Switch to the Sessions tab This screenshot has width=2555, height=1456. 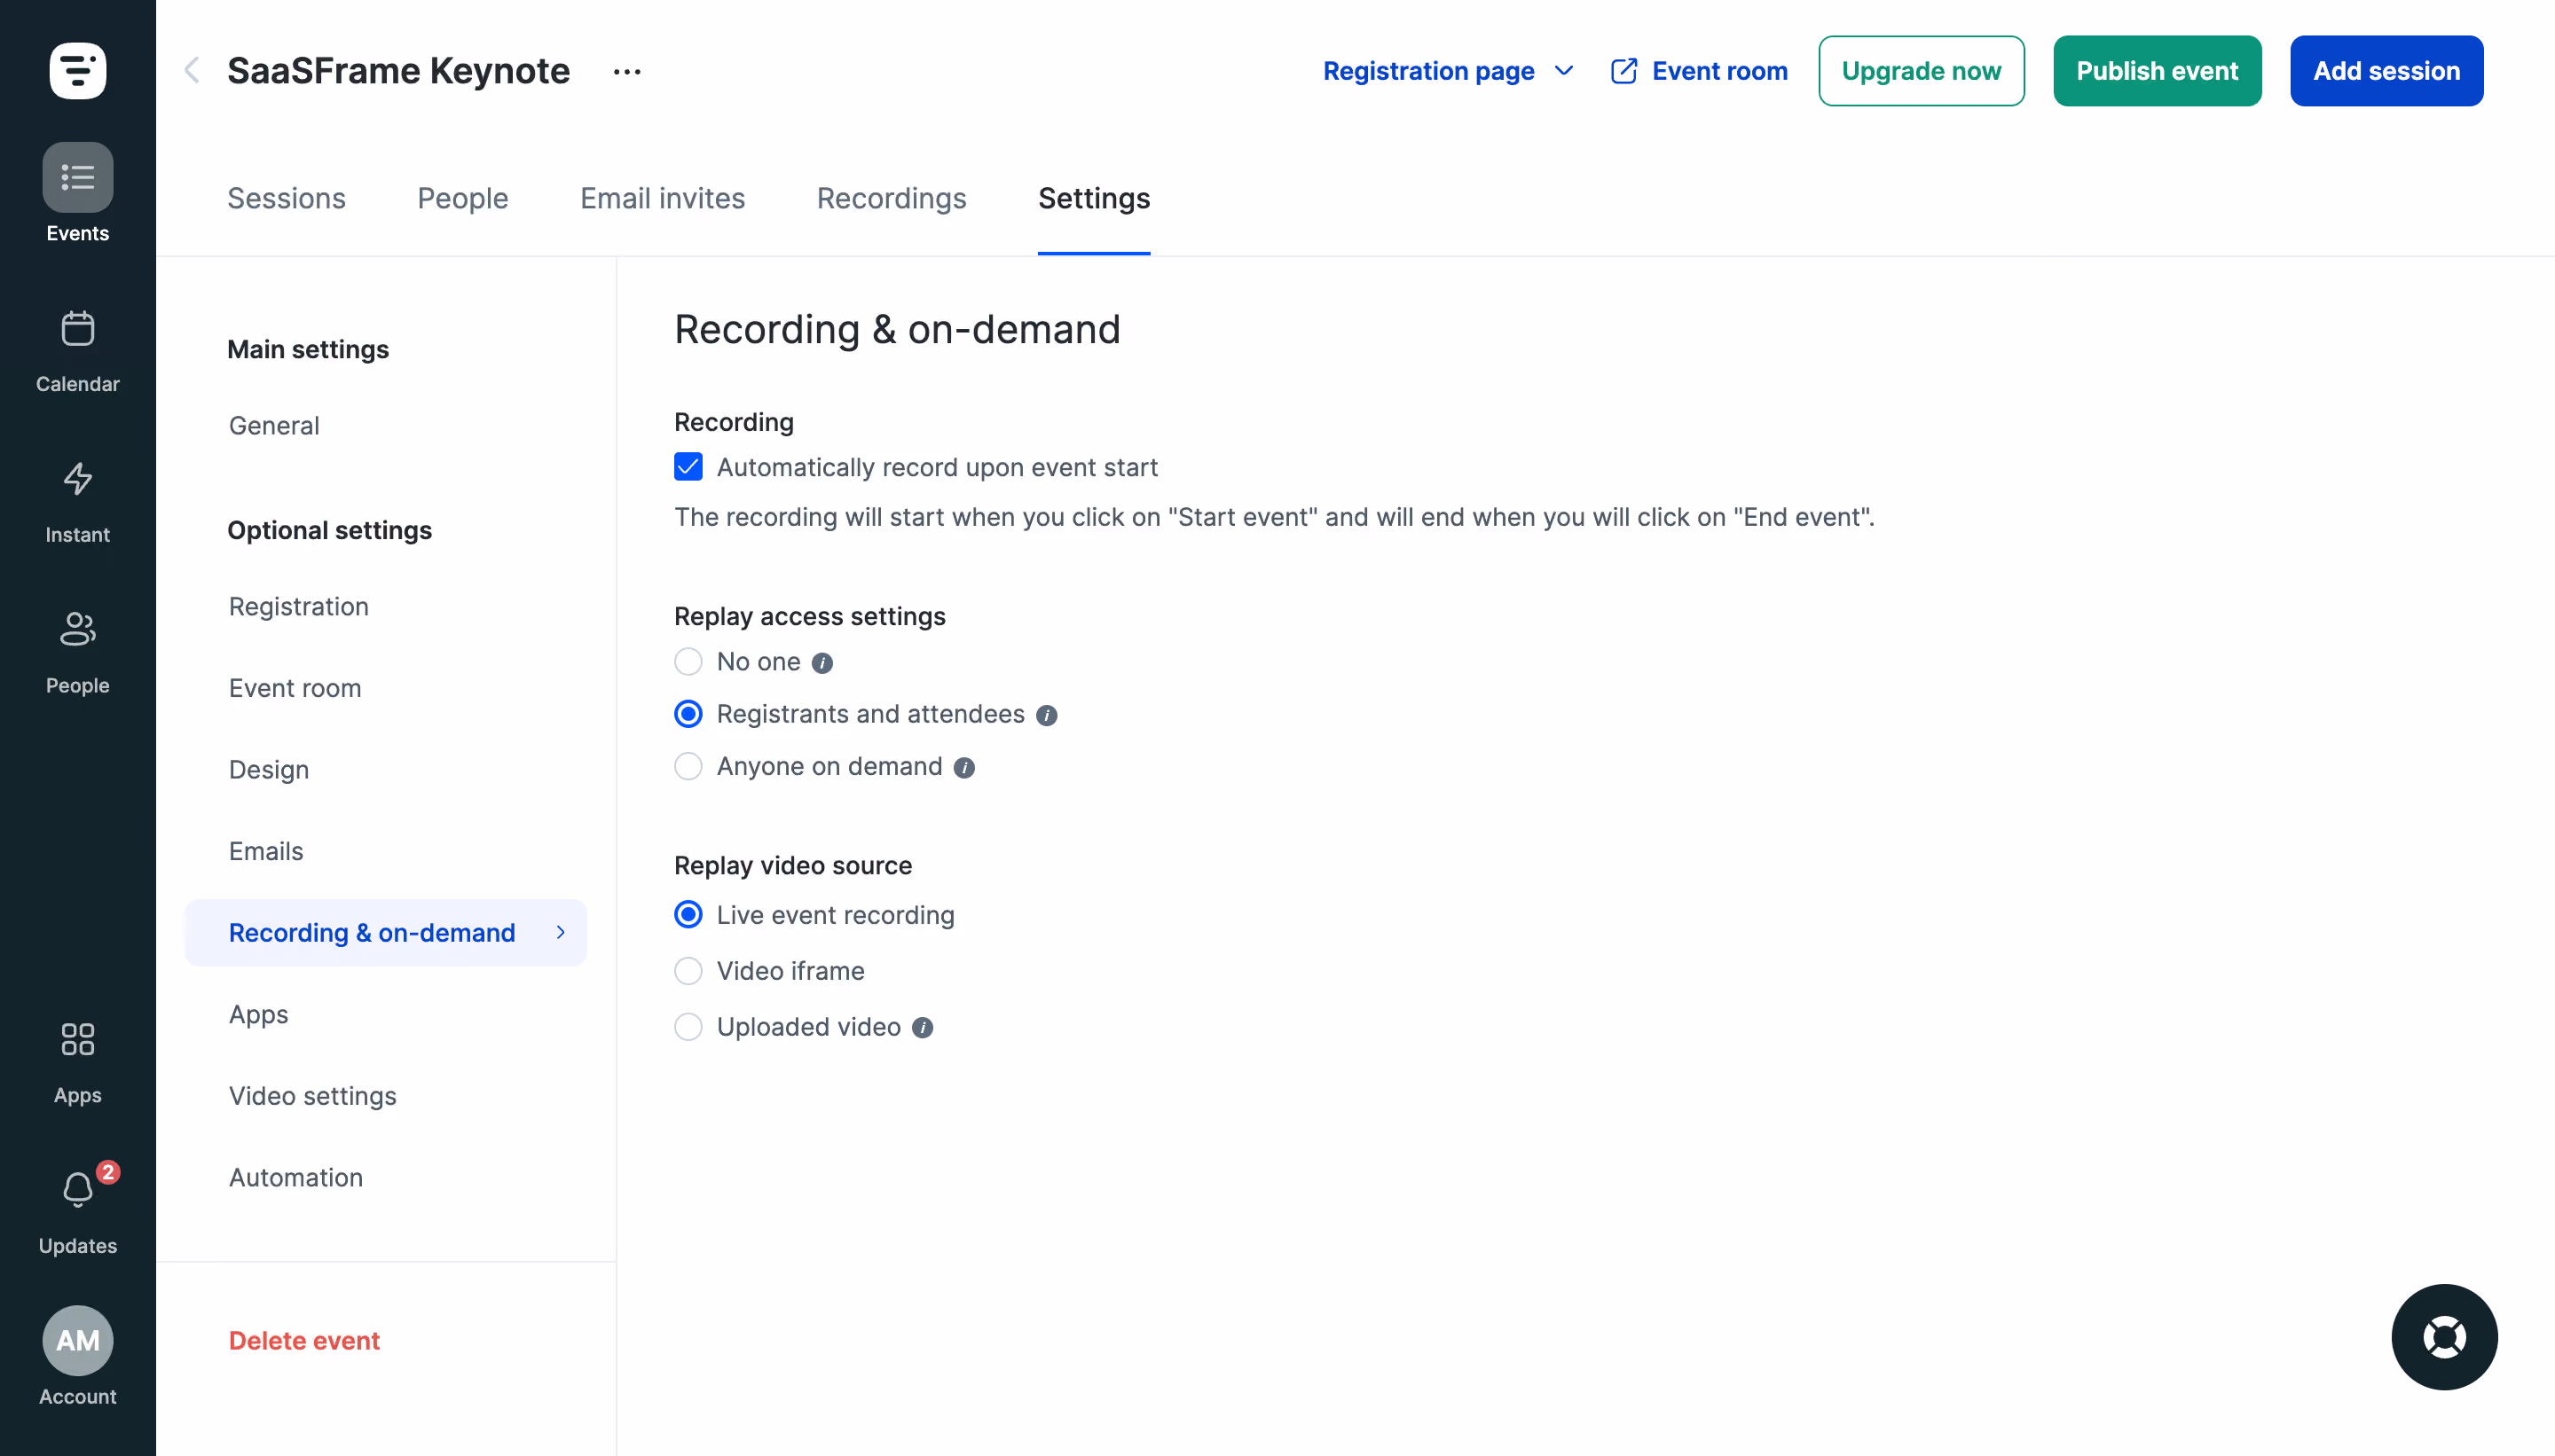tap(287, 198)
